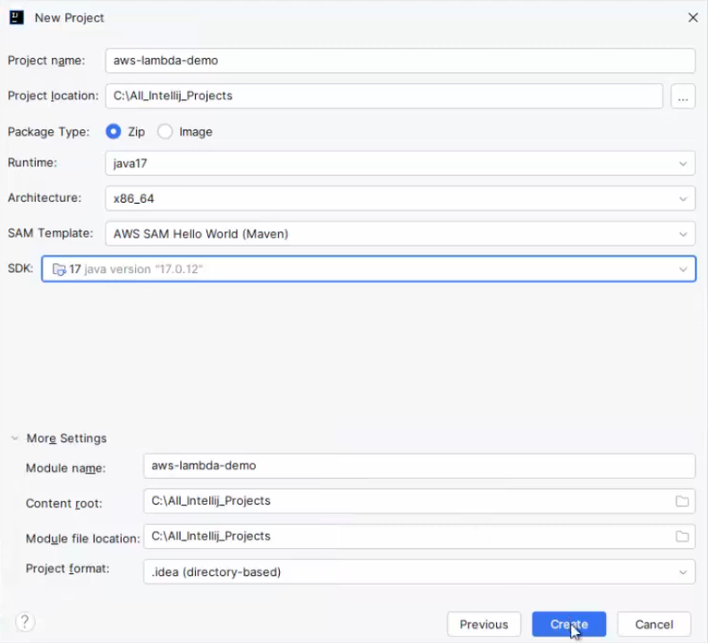Image resolution: width=708 pixels, height=643 pixels.
Task: Open the Project format dropdown
Action: [x=419, y=572]
